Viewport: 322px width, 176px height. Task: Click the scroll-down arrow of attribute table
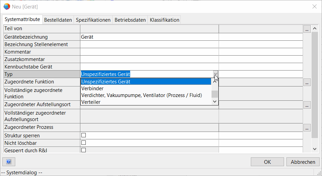pos(315,149)
